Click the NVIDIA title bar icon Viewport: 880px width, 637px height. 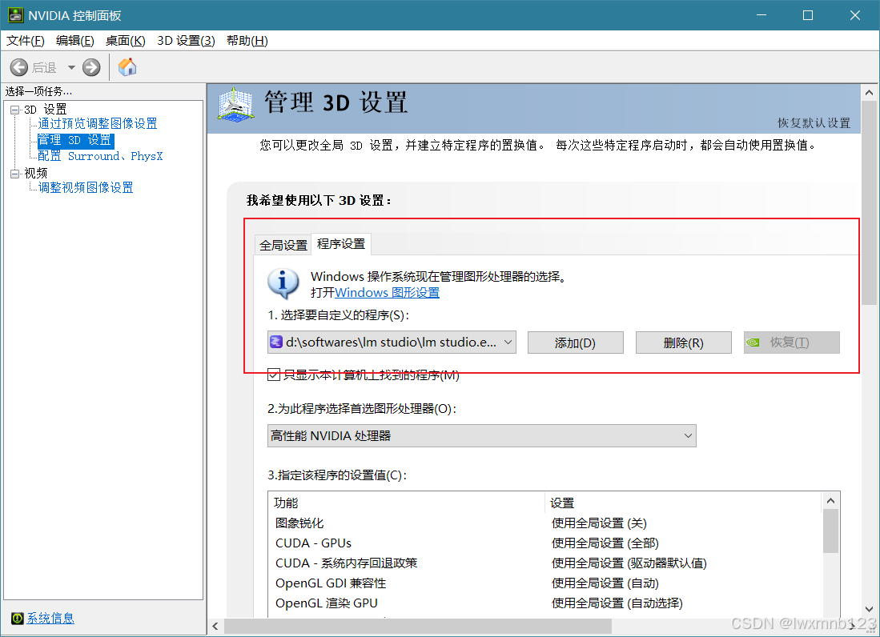tap(16, 15)
